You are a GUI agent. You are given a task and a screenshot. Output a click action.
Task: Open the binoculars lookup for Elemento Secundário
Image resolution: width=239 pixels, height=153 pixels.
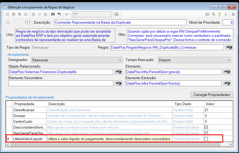(119, 83)
